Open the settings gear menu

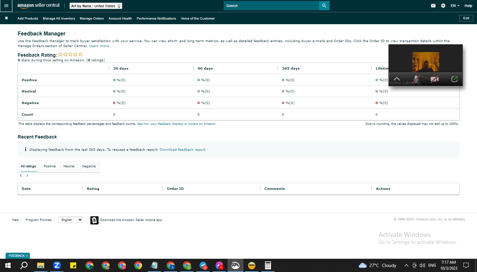[x=443, y=6]
